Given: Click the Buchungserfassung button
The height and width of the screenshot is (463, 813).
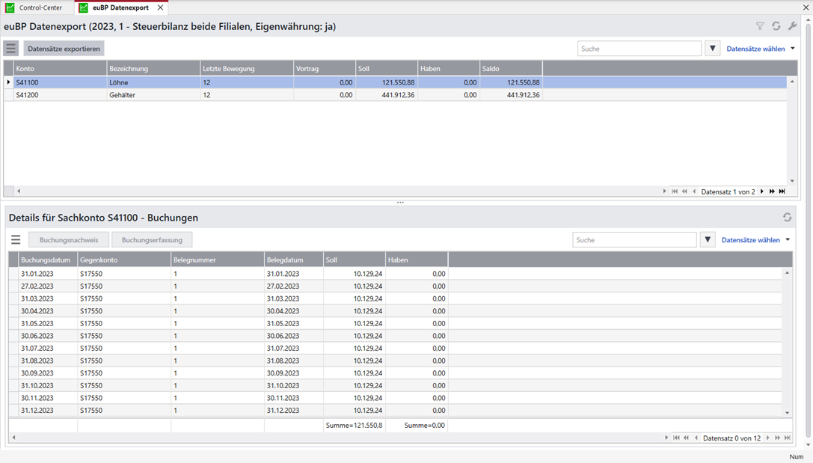Looking at the screenshot, I should [x=152, y=240].
